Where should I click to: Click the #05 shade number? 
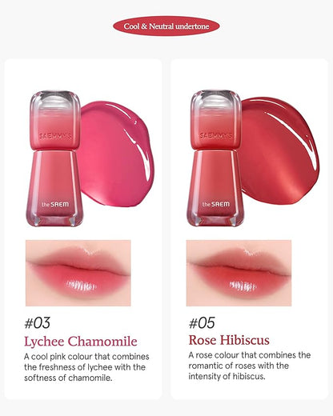pos(202,323)
